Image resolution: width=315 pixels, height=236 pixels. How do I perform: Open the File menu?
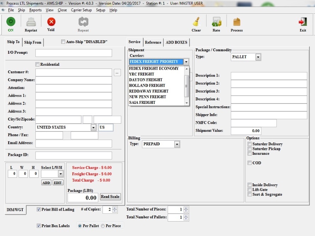click(x=11, y=10)
